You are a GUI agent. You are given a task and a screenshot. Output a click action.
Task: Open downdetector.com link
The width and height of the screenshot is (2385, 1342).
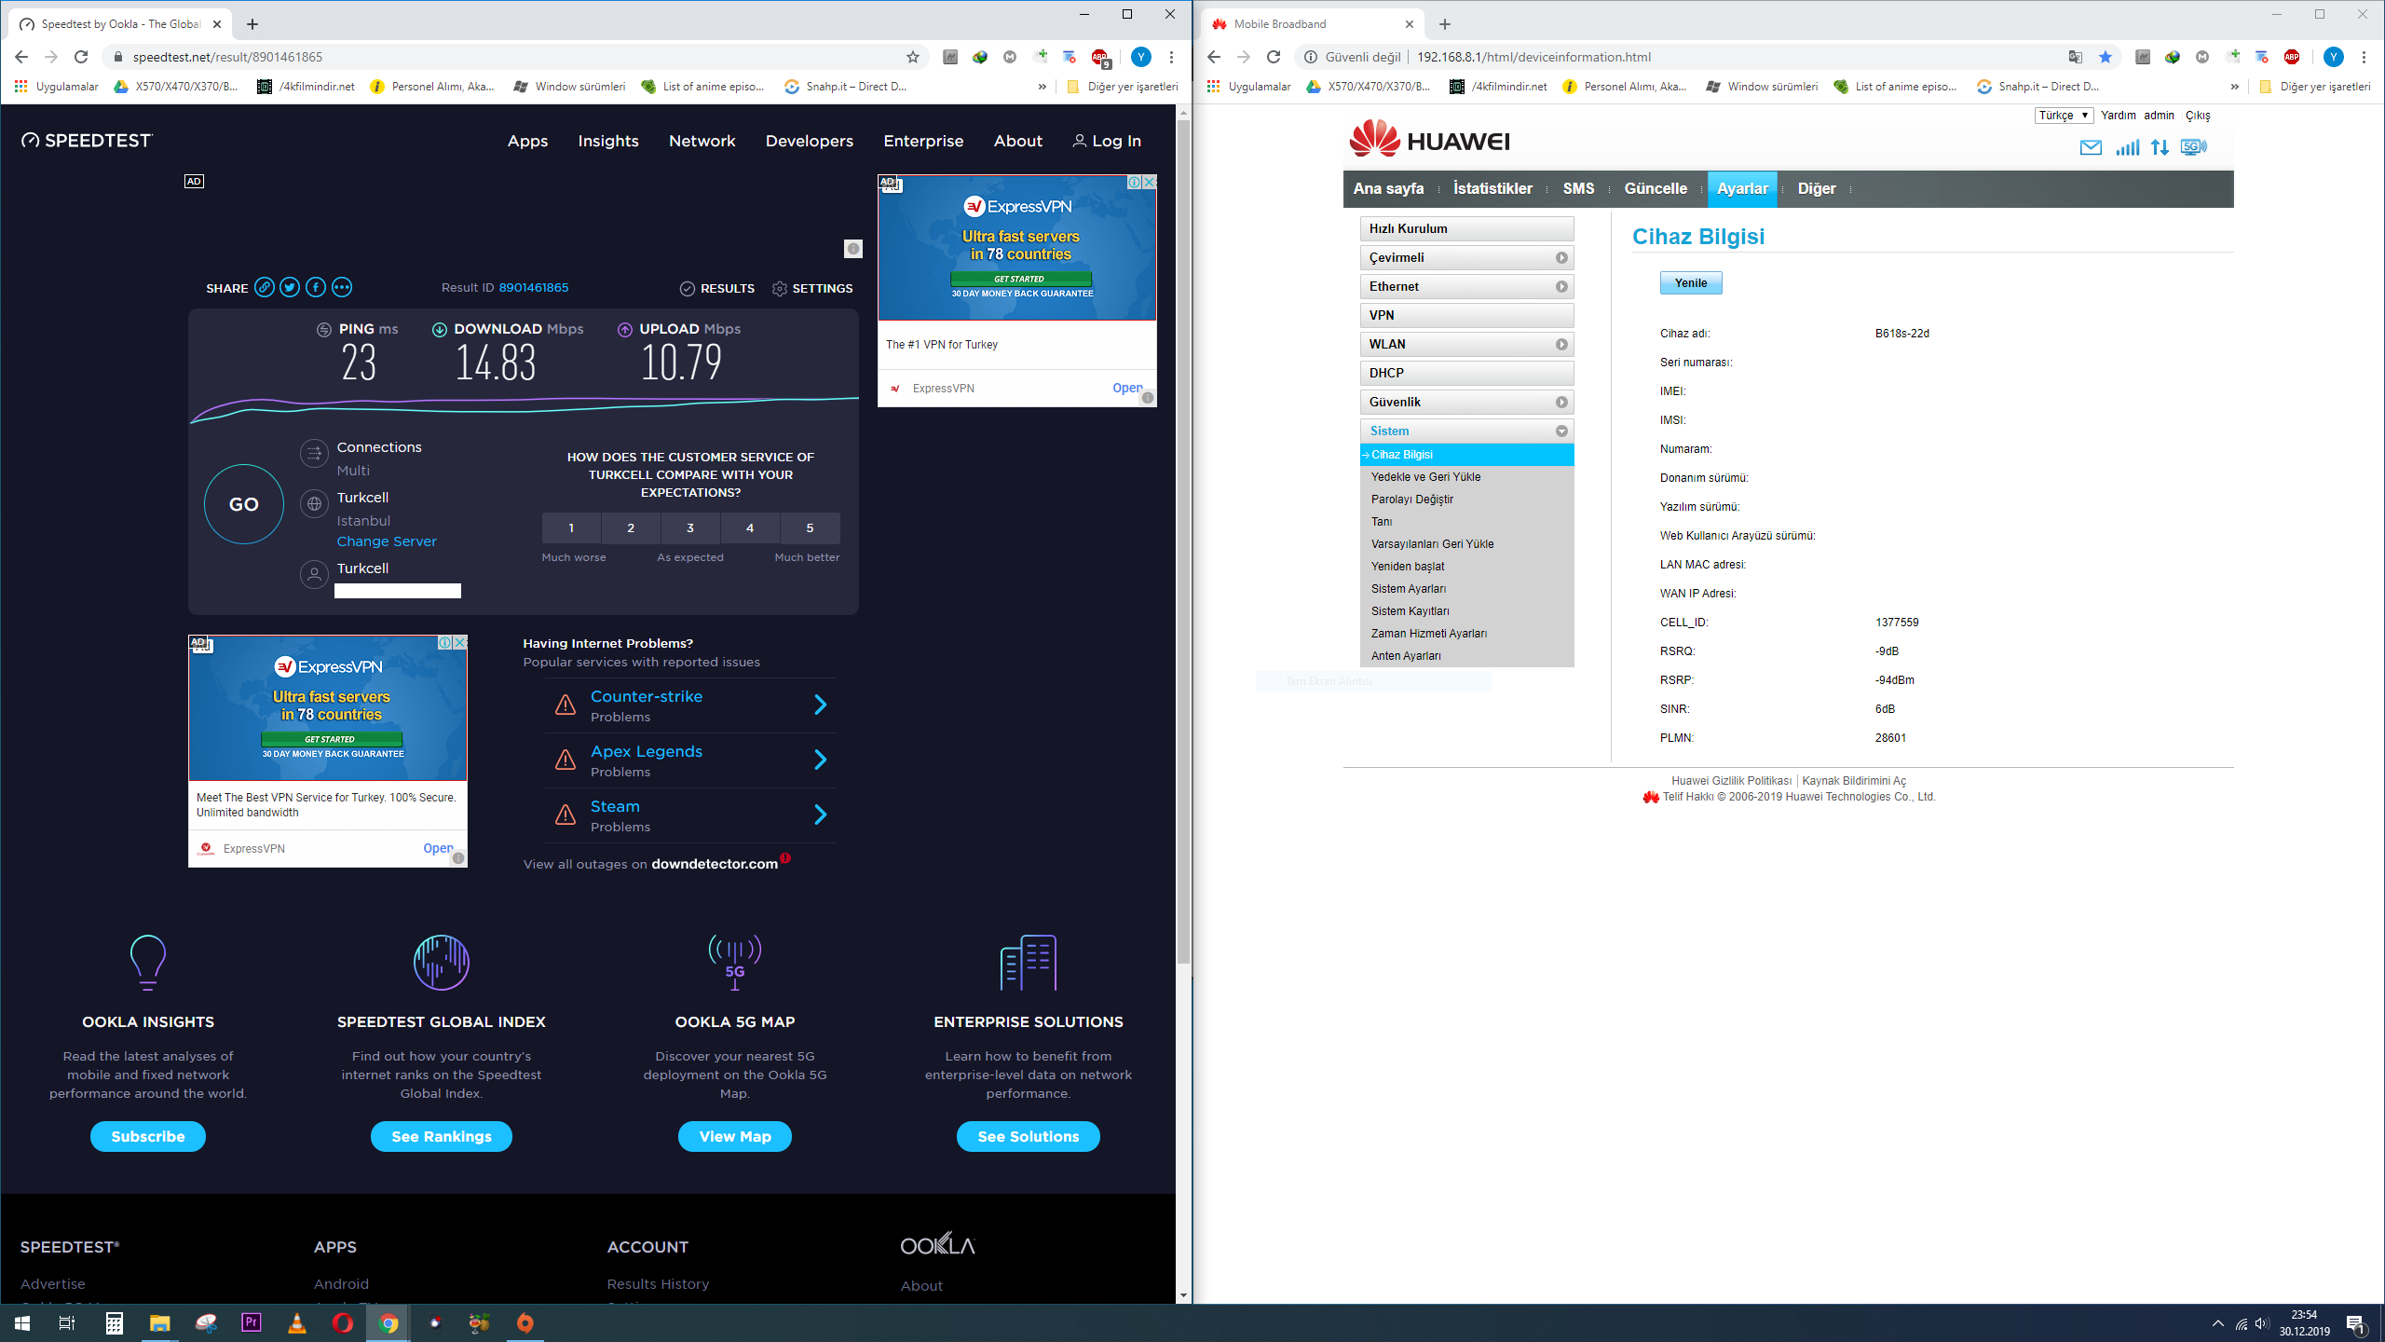715,864
